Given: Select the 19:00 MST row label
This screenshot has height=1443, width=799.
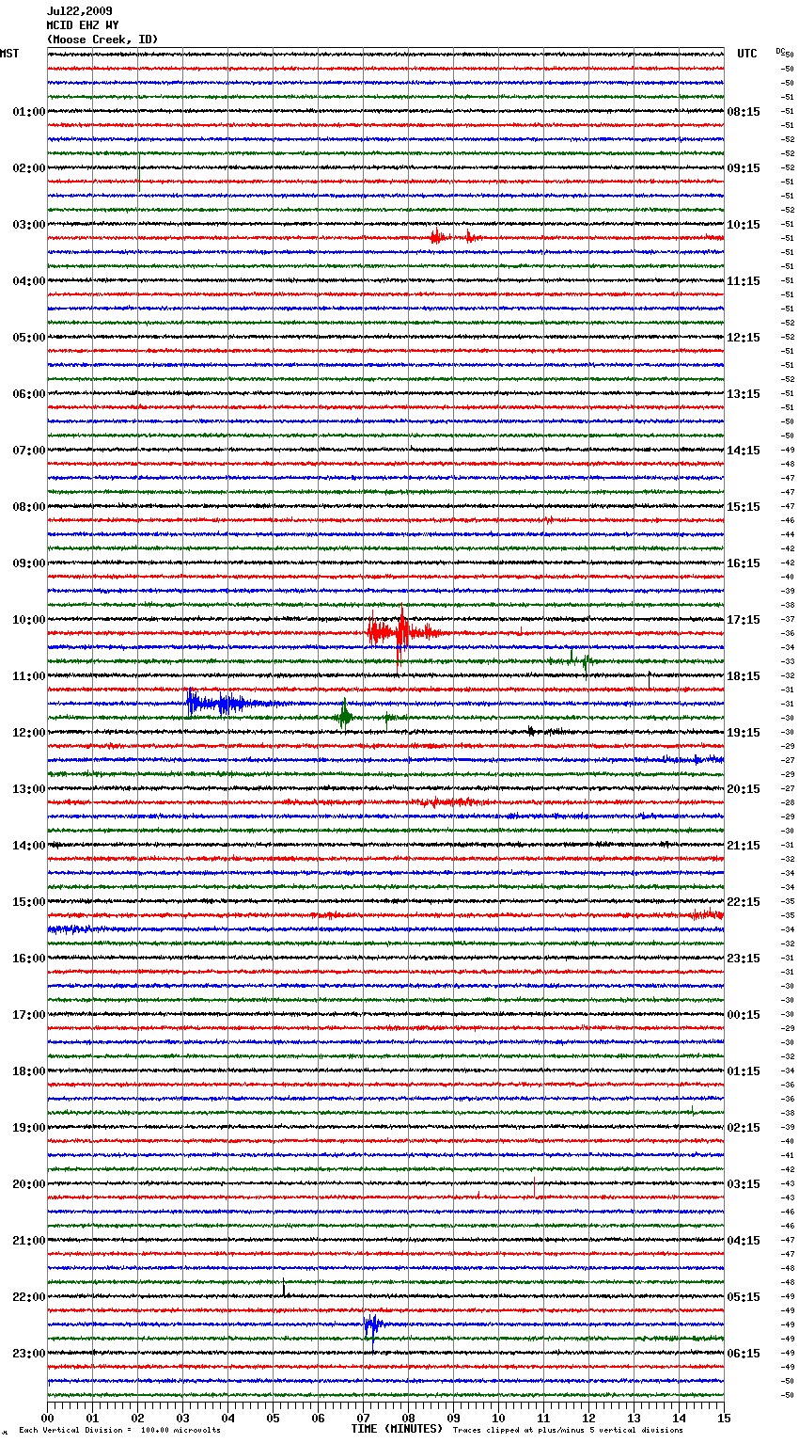Looking at the screenshot, I should [29, 1128].
